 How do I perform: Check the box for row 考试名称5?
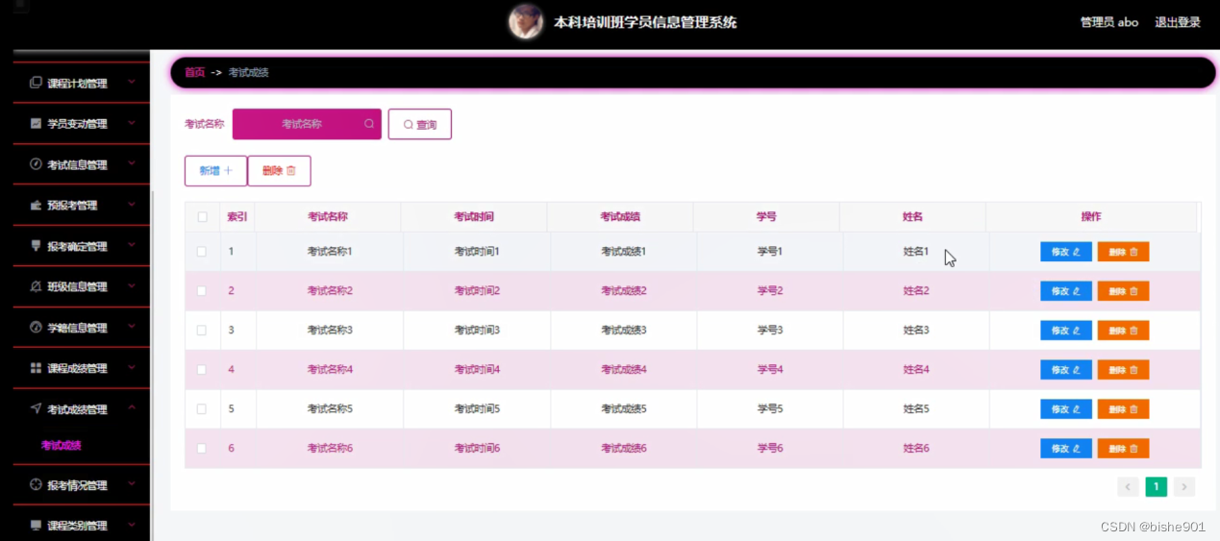coord(202,408)
